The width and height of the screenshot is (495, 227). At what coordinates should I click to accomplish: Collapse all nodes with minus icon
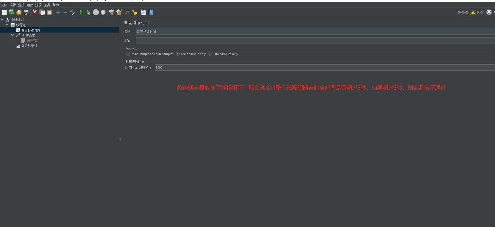[x=65, y=12]
